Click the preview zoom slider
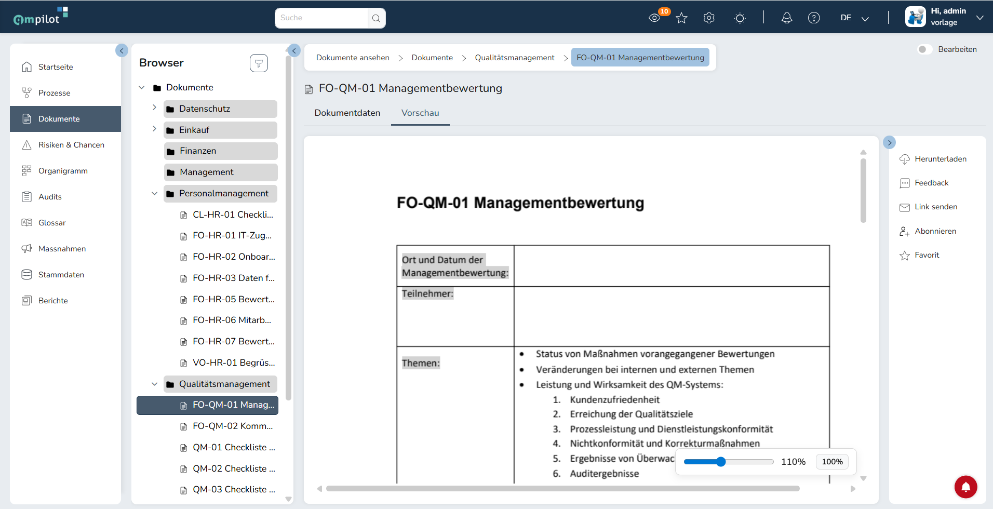993x509 pixels. (729, 462)
